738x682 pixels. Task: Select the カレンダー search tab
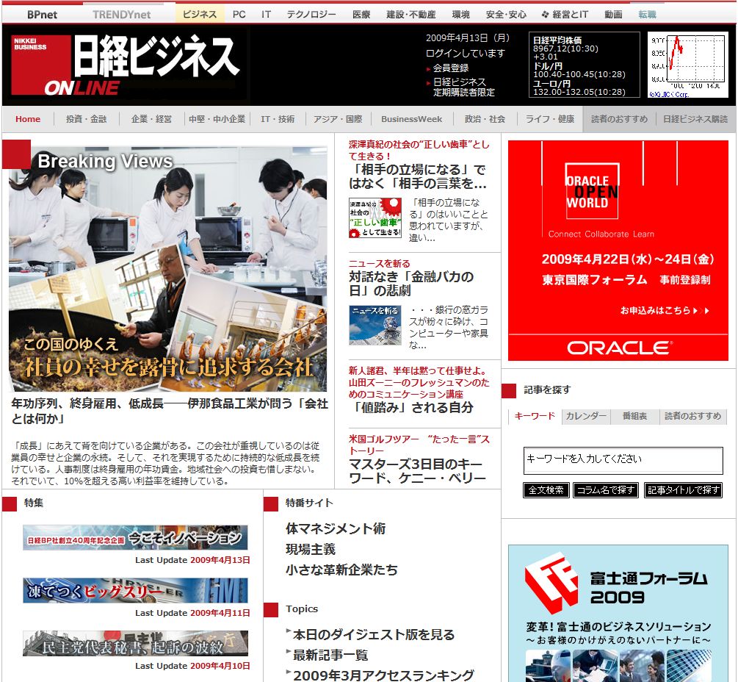[x=586, y=416]
